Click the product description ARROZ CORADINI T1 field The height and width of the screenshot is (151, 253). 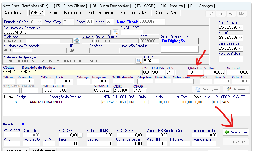tap(71, 72)
